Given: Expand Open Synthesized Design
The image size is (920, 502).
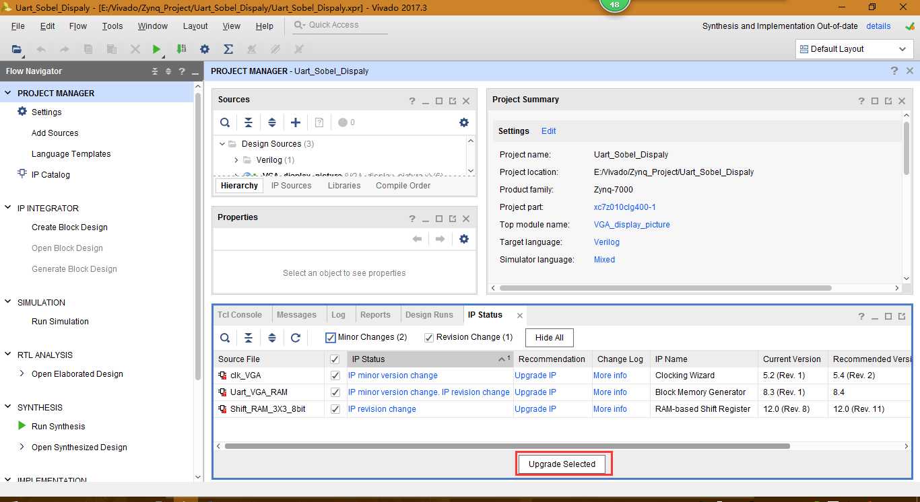Looking at the screenshot, I should pyautogui.click(x=22, y=447).
